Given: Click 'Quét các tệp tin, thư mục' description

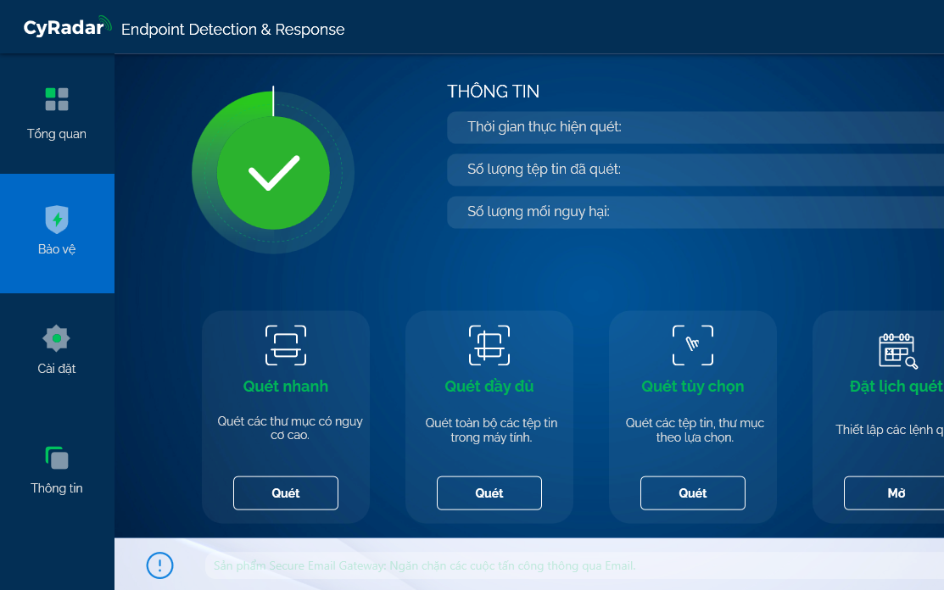Looking at the screenshot, I should tap(695, 430).
